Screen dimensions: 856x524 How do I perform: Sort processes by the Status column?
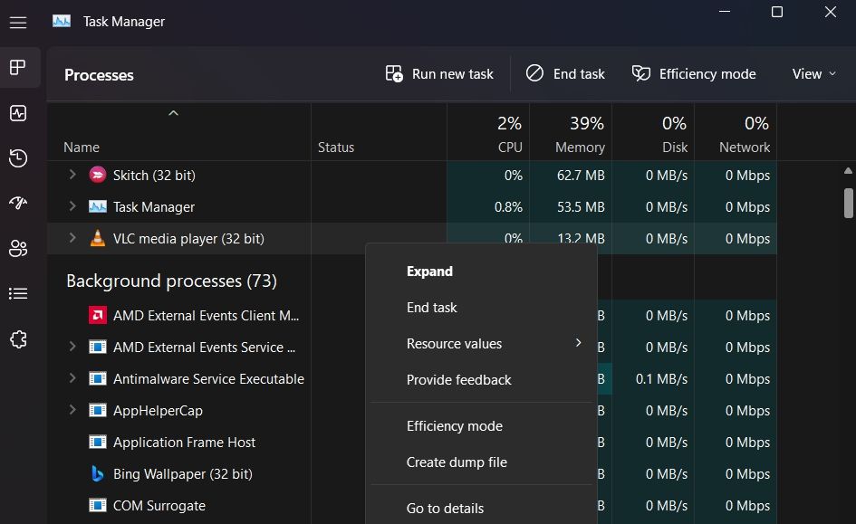click(379, 131)
